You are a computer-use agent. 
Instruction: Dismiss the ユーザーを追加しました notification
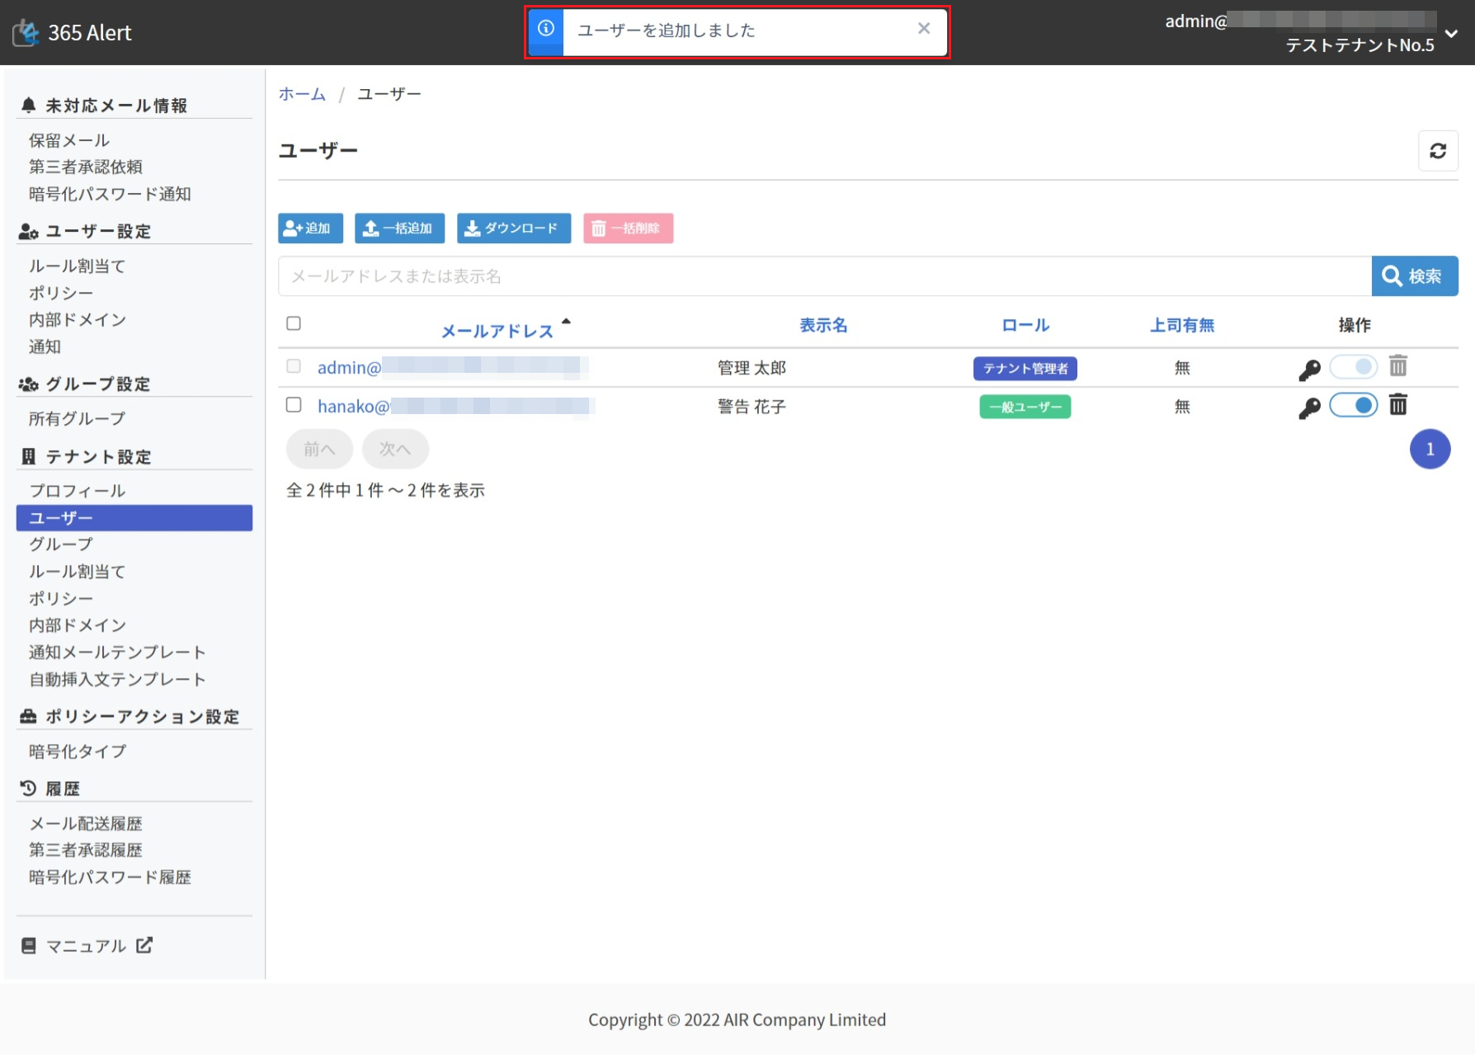(x=924, y=29)
